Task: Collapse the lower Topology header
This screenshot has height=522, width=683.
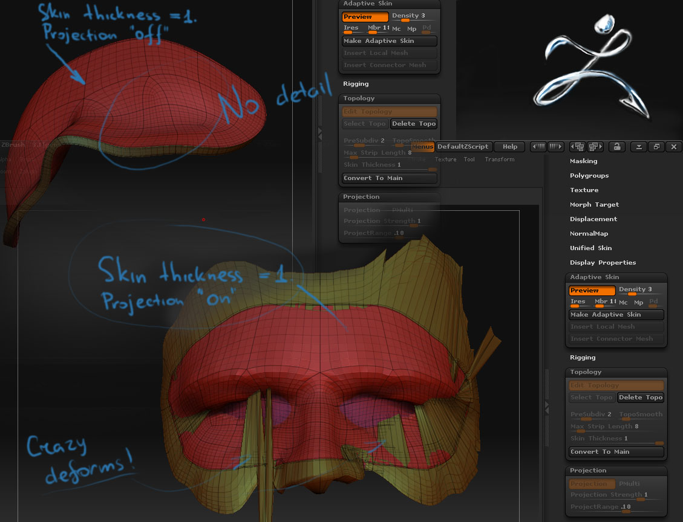Action: click(x=616, y=372)
